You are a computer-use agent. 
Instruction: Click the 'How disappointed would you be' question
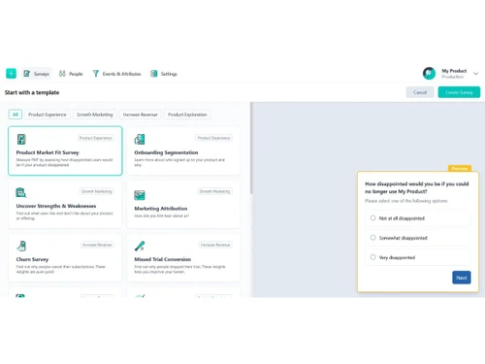pos(417,187)
